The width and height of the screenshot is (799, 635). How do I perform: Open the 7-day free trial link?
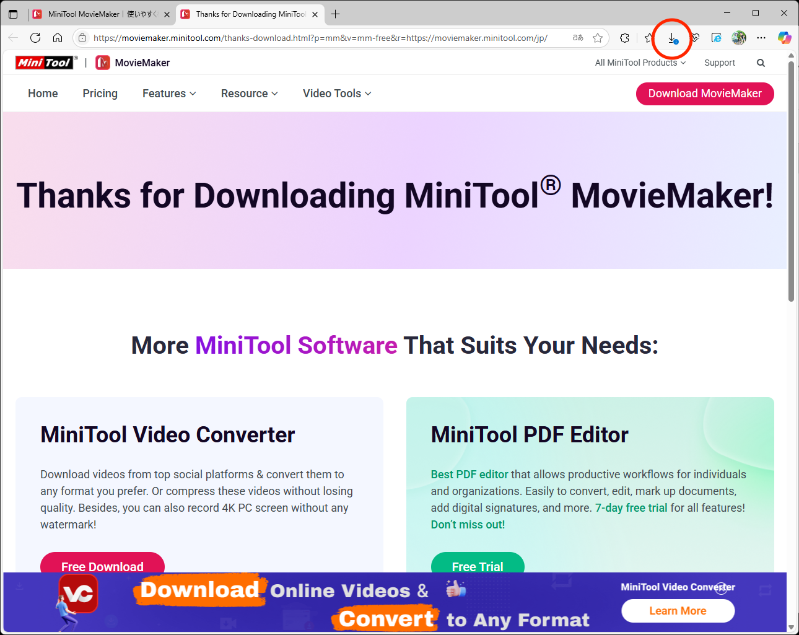tap(631, 508)
